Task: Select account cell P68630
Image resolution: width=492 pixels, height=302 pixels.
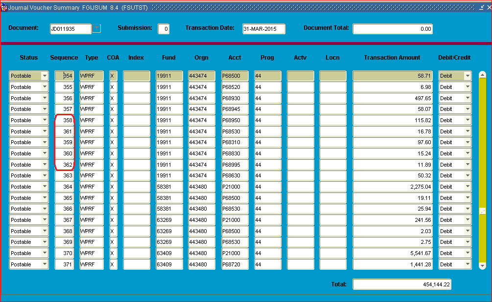Action: [x=234, y=175]
